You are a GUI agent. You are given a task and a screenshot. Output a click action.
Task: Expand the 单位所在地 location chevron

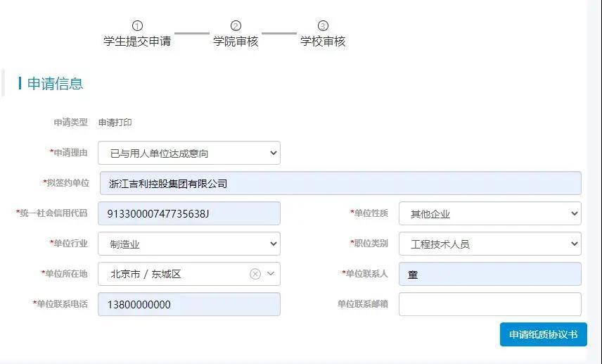pyautogui.click(x=271, y=274)
